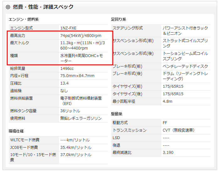
Task: Click the 圧縮比 value 13.4
Action: pos(65,83)
